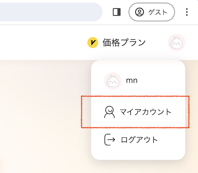The width and height of the screenshot is (198, 173).
Task: Click the yellow V badge icon
Action: (93, 43)
